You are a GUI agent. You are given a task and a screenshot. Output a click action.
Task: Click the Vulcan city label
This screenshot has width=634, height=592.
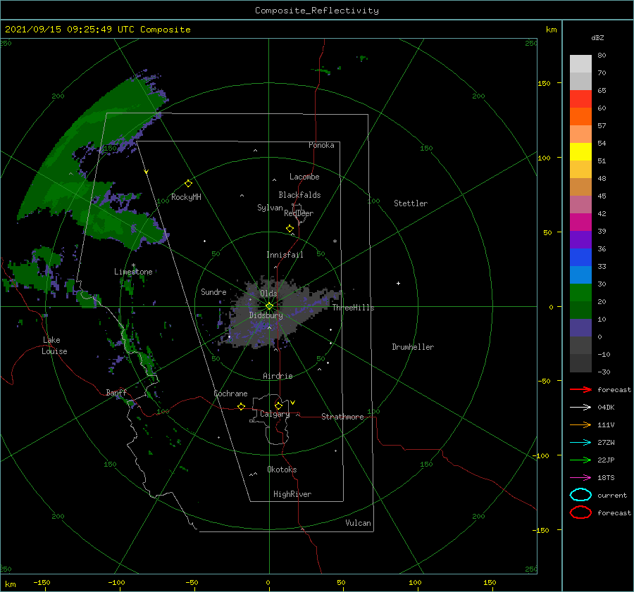pos(358,523)
